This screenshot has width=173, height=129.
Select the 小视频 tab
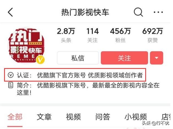[136, 117]
